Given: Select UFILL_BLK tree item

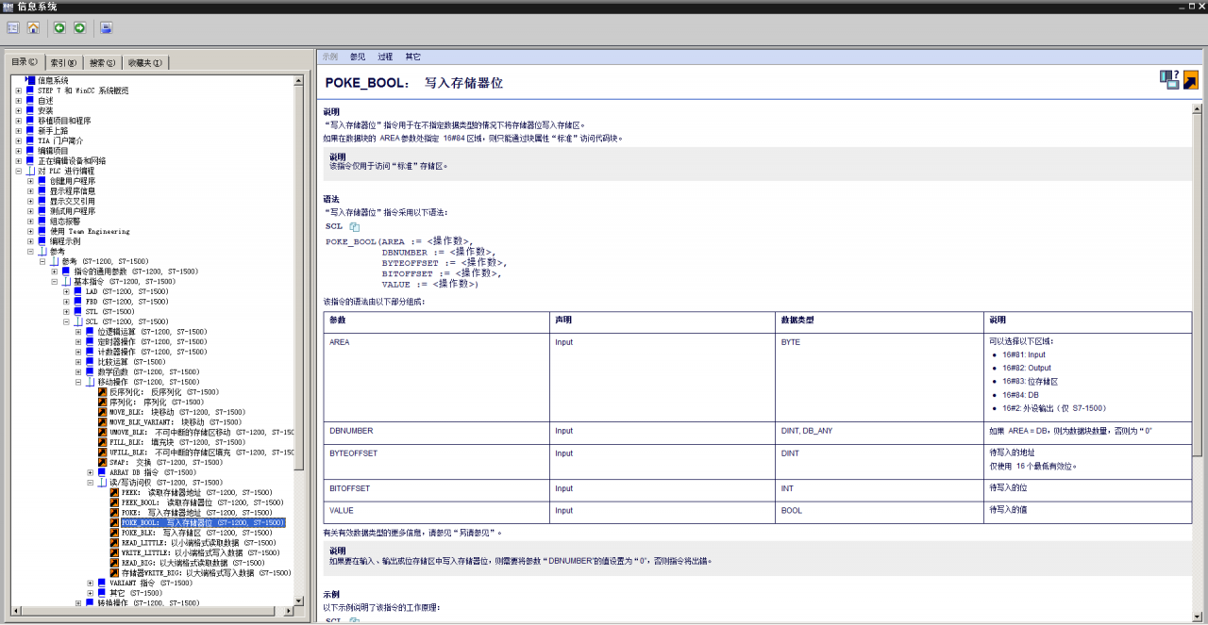Looking at the screenshot, I should click(x=201, y=452).
